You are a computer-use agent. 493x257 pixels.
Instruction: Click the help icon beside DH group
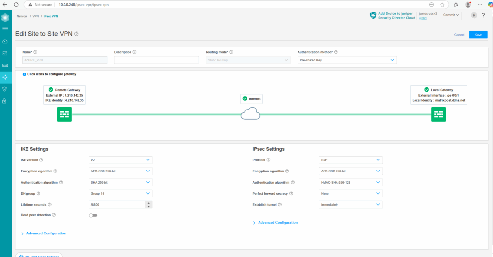tap(39, 193)
